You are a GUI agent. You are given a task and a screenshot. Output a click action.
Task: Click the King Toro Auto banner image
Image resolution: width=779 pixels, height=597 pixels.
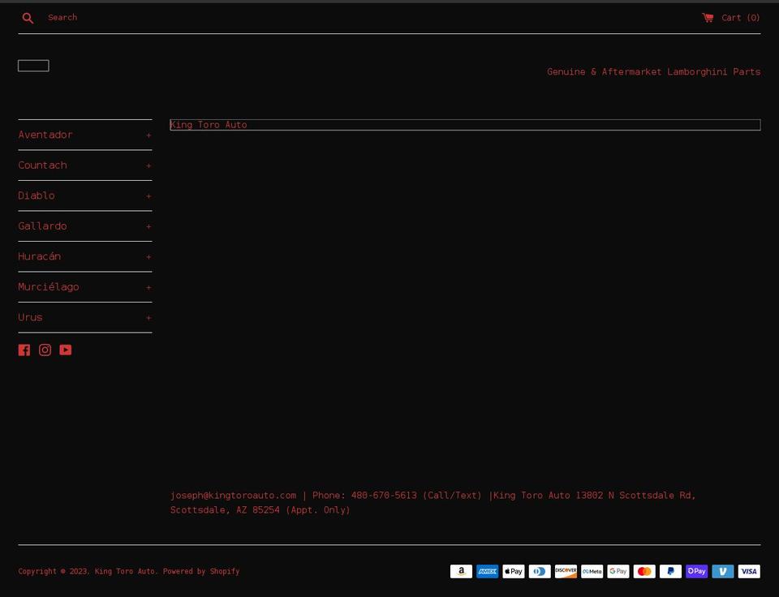465,125
